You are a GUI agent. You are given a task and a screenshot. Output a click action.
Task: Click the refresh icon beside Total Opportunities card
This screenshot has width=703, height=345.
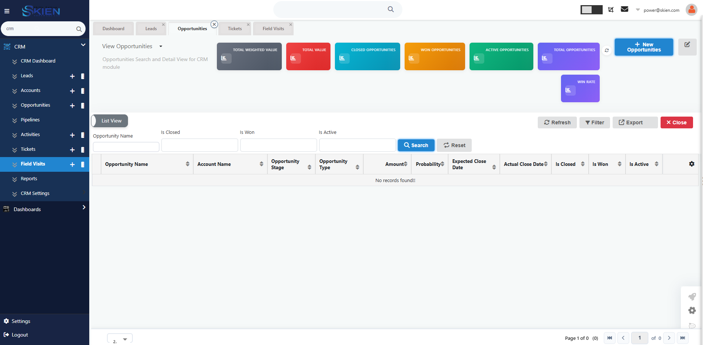[607, 50]
